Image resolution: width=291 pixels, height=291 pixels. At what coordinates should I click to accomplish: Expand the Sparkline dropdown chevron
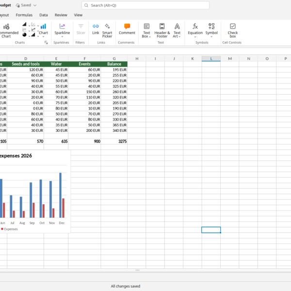(x=62, y=36)
